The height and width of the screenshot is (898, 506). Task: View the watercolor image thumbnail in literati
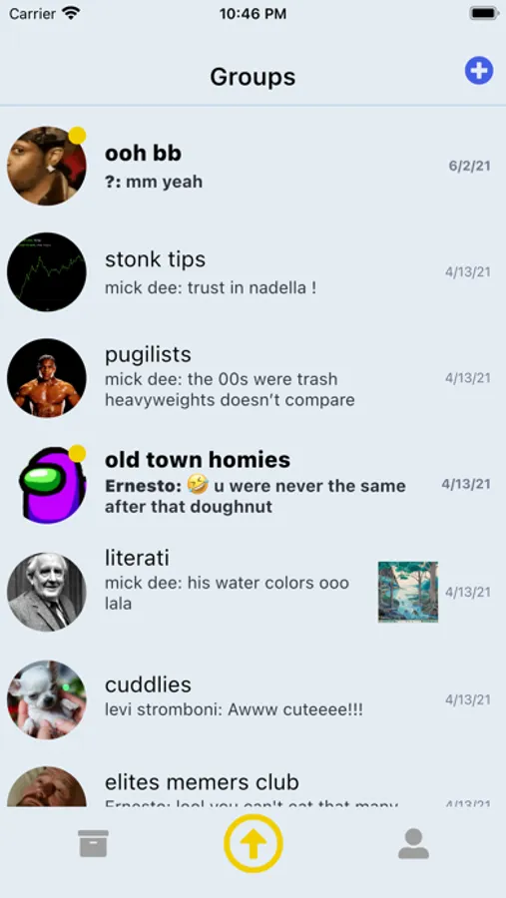click(x=408, y=592)
